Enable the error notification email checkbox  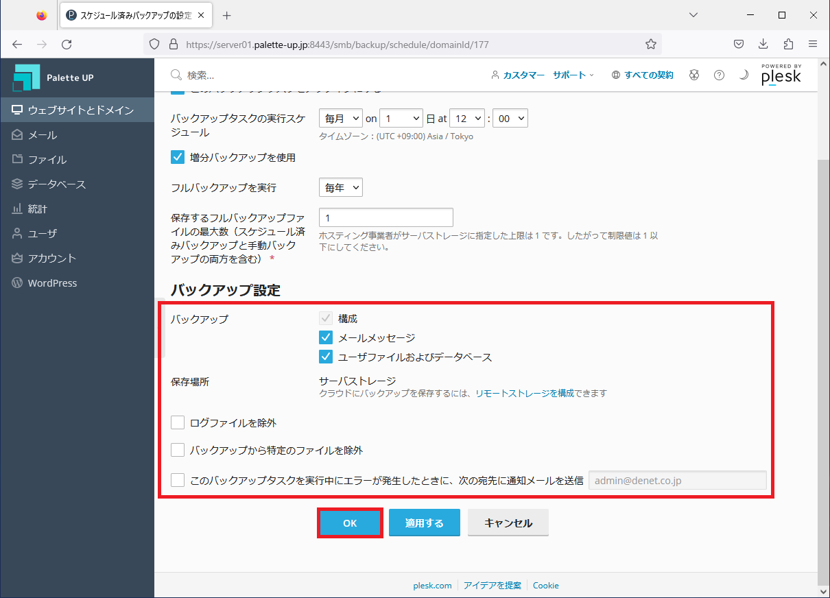[178, 480]
